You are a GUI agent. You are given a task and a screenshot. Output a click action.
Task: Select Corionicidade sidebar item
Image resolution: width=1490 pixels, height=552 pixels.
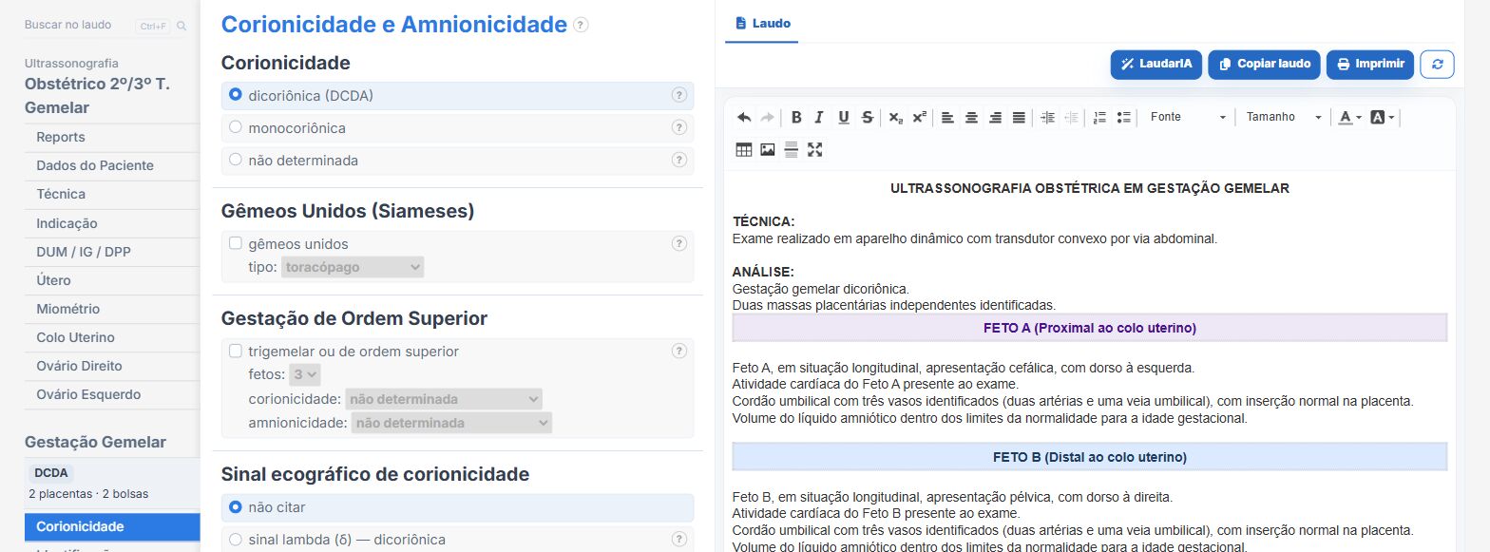tap(112, 526)
